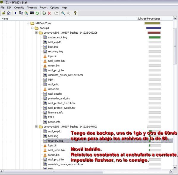
Task: Click the file icon next to system.ext4.img
Action: [45, 37]
